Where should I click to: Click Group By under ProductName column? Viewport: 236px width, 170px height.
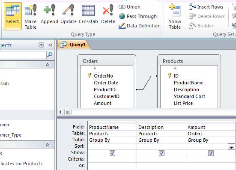tap(112, 140)
